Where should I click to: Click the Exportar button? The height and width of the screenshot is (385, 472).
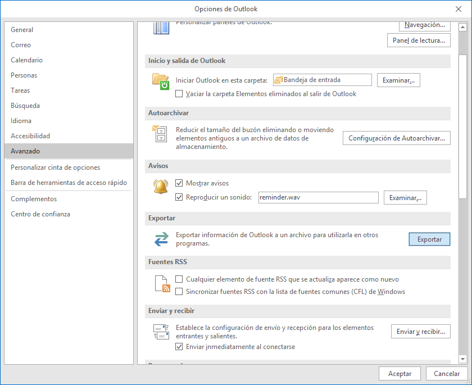point(429,239)
